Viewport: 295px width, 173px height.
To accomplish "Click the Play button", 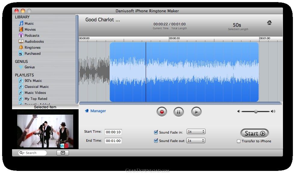I will pyautogui.click(x=196, y=112).
